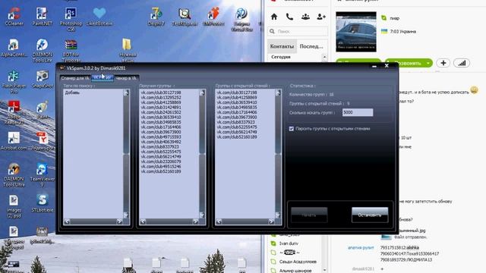This screenshot has width=486, height=273.
Task: Select vk.com/club23206079 in the groups list
Action: (x=161, y=162)
